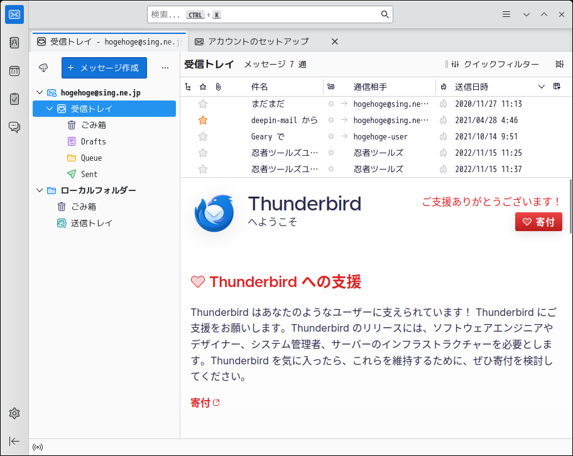Screen dimensions: 573x456
Task: Sort by thread column icon
Action: (188, 87)
